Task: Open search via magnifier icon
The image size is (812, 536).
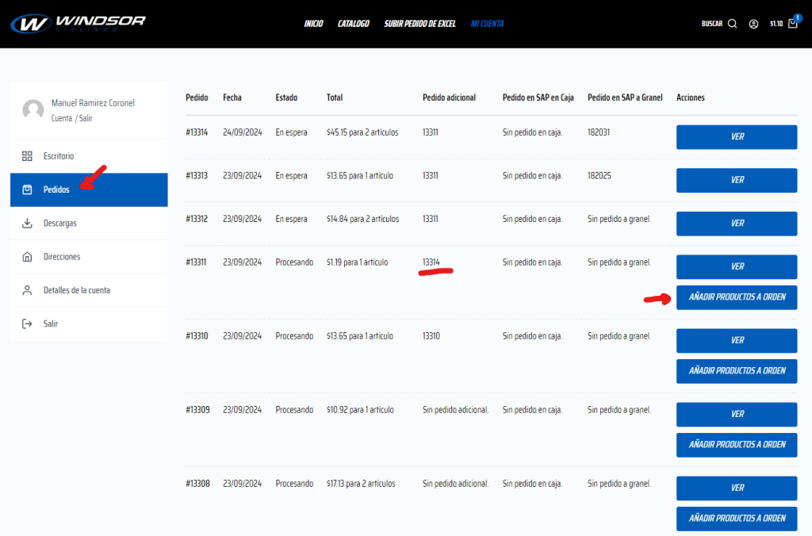Action: tap(732, 24)
